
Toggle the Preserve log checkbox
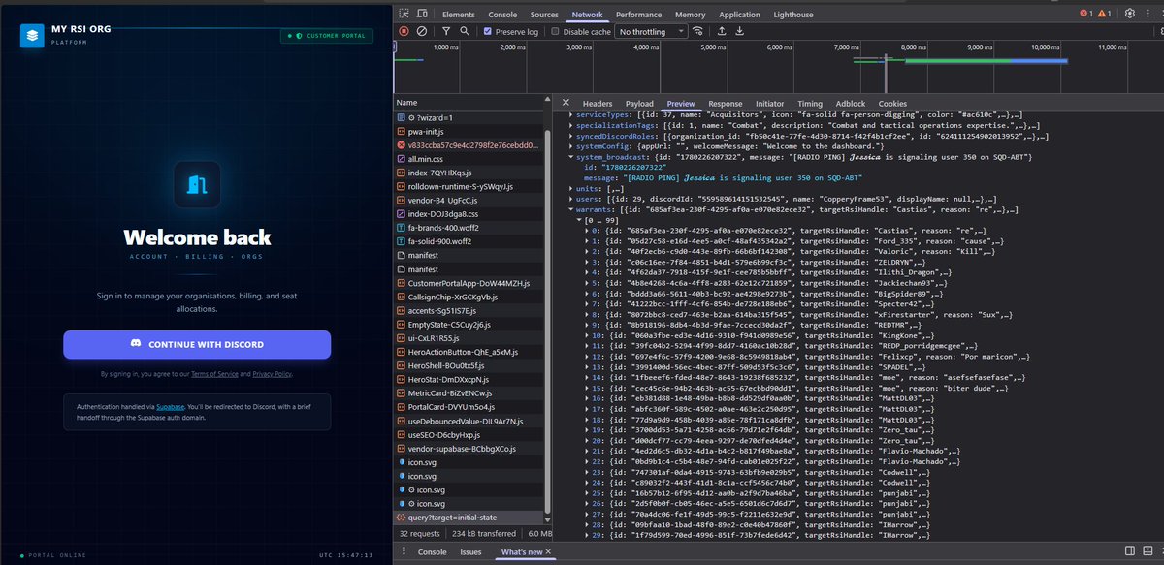click(x=487, y=31)
